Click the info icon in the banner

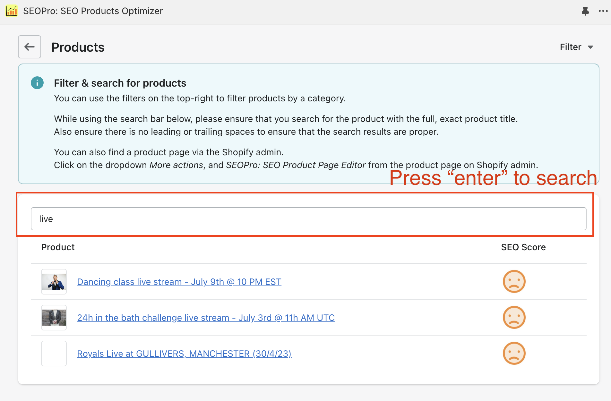(37, 83)
